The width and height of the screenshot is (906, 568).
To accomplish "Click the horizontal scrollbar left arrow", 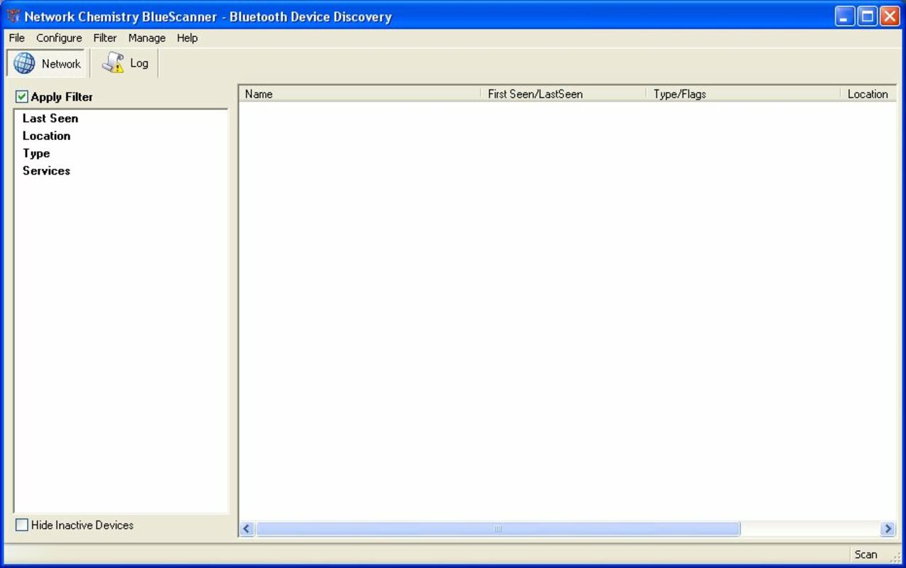I will [x=247, y=529].
